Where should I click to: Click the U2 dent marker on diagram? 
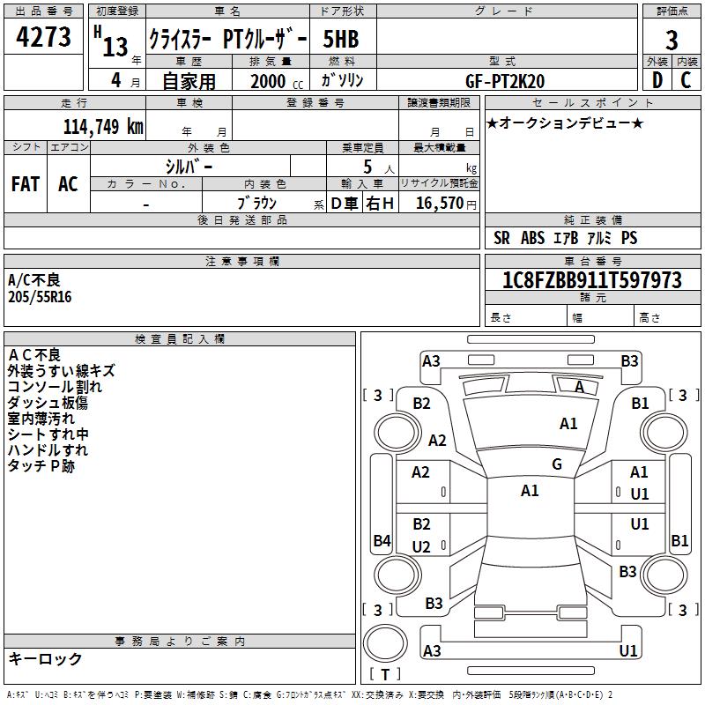(x=421, y=547)
